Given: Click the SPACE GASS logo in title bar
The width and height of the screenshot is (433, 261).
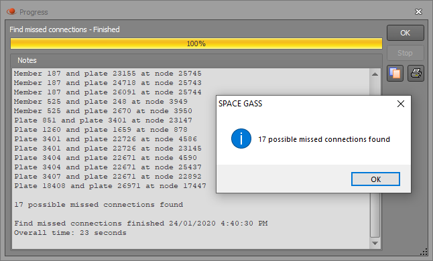Looking at the screenshot, I should (11, 12).
